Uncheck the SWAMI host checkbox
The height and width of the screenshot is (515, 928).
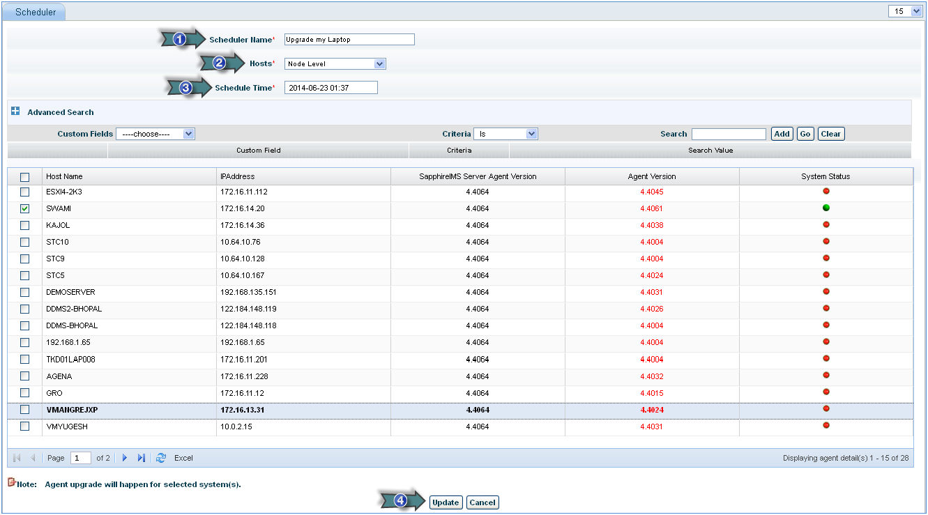tap(25, 208)
